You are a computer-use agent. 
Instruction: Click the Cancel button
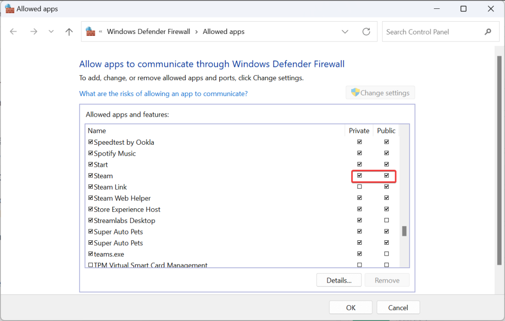click(398, 308)
